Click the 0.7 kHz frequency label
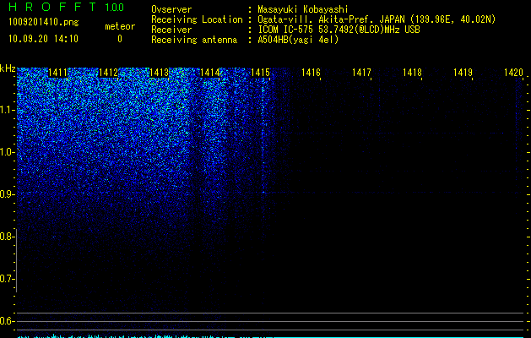This screenshot has height=338, width=531. click(x=7, y=279)
